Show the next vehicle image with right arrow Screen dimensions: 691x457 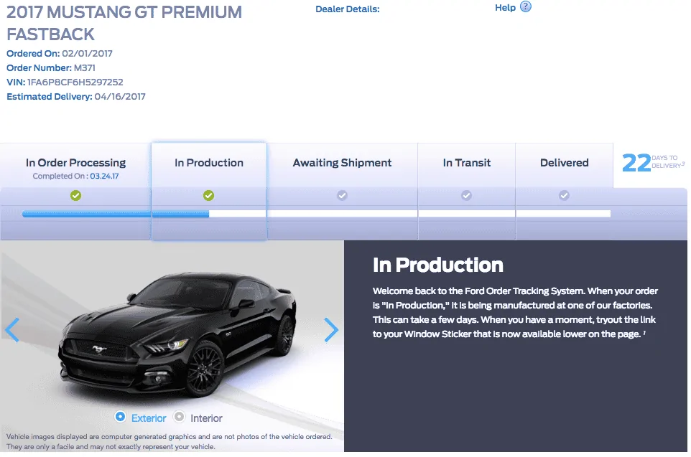331,330
